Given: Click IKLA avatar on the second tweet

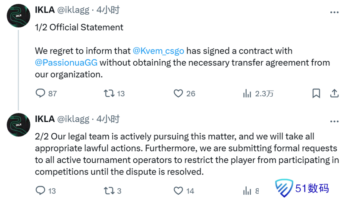Looking at the screenshot, I should (18, 125).
